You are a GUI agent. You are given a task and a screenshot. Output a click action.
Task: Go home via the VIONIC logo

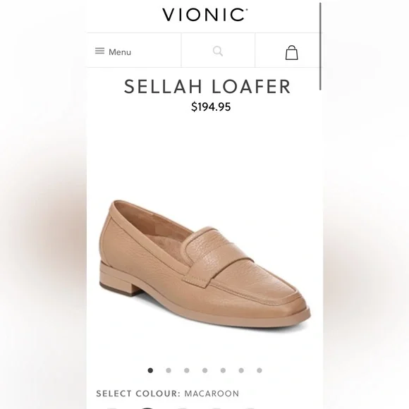[204, 15]
